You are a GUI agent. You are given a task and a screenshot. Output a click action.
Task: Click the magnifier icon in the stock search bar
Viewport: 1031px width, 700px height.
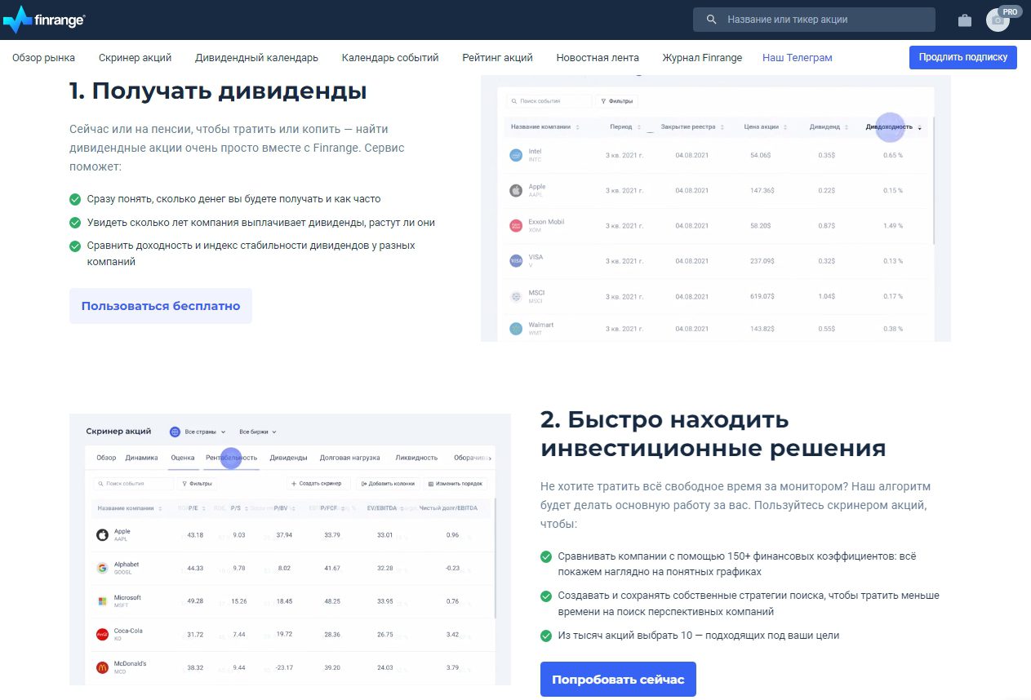712,19
